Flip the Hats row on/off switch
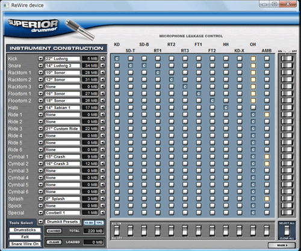Image resolution: width=301 pixels, height=251 pixels. tap(287, 108)
